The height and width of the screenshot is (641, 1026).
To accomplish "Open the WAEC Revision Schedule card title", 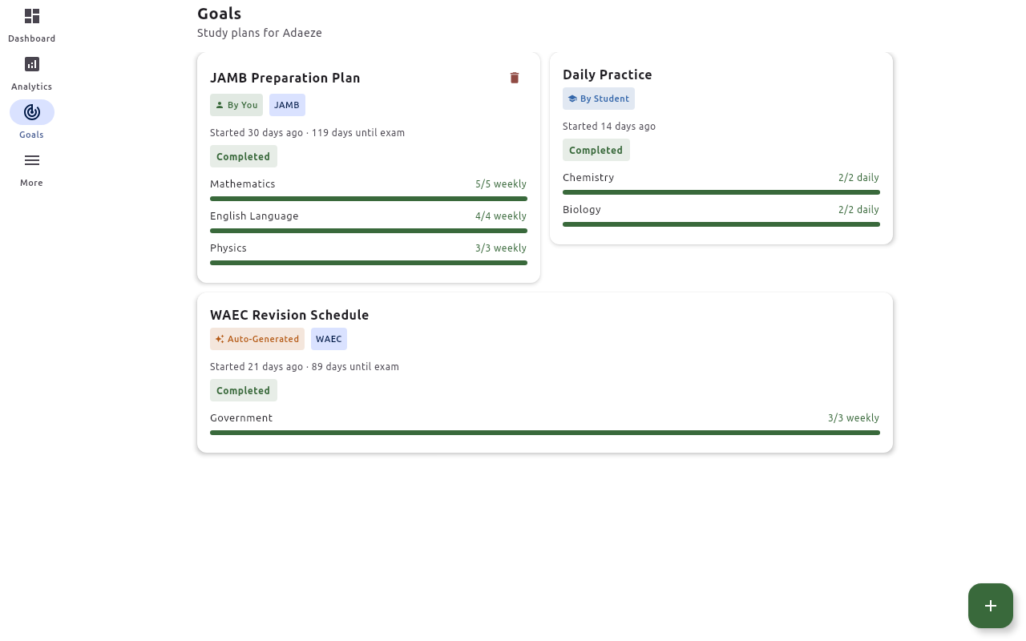I will coord(289,315).
